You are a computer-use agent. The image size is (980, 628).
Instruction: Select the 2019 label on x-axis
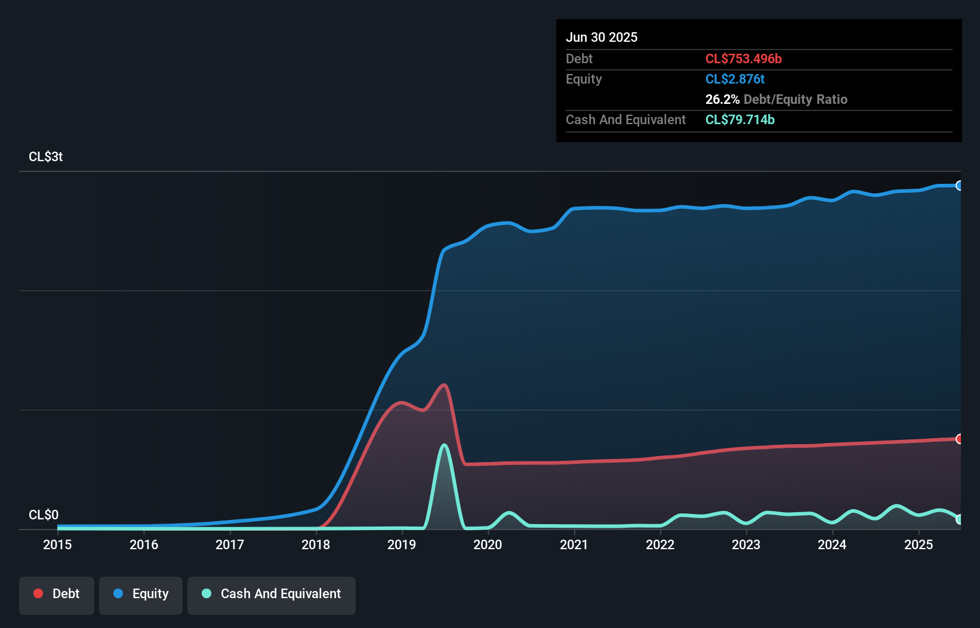402,544
